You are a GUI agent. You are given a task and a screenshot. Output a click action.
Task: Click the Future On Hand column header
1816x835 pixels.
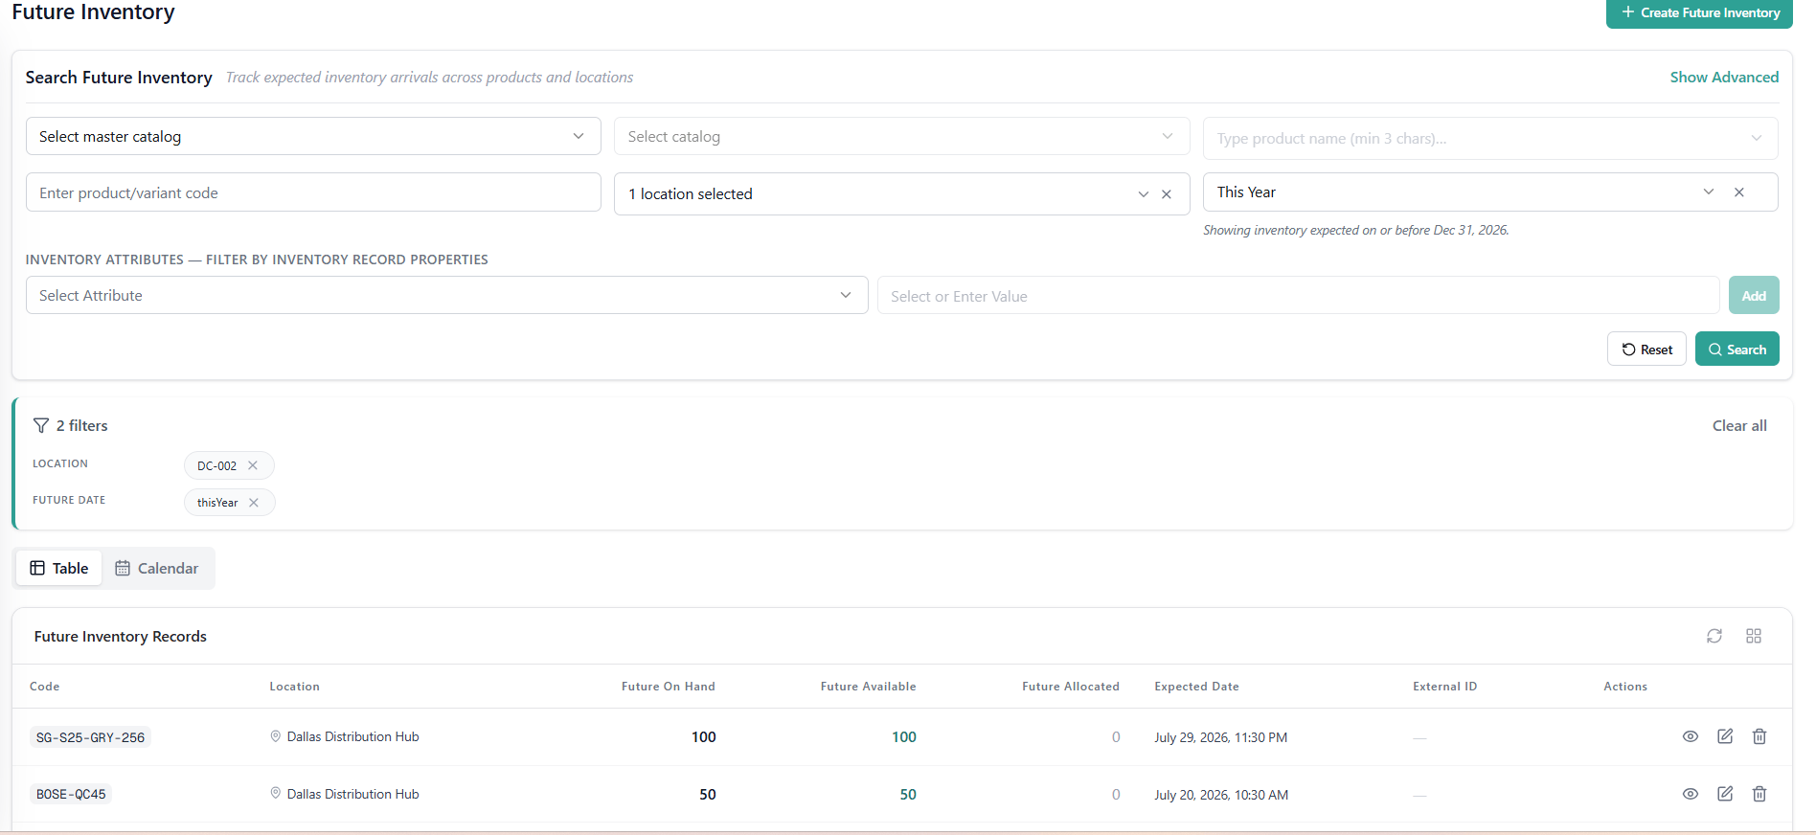668,687
